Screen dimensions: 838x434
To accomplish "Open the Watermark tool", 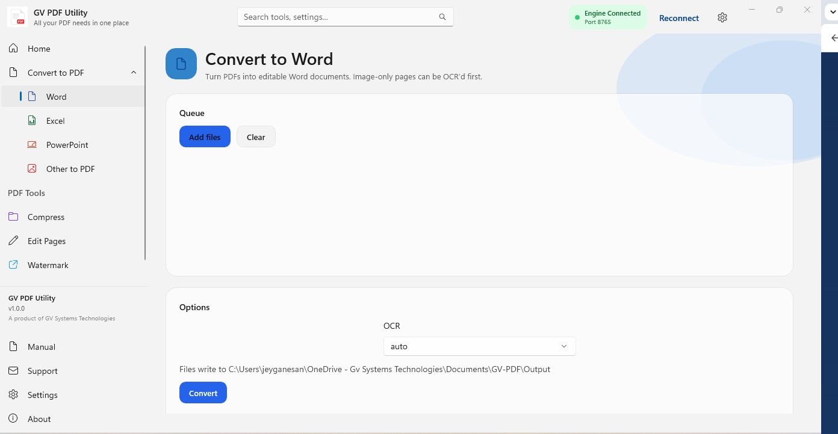I will coord(72,264).
